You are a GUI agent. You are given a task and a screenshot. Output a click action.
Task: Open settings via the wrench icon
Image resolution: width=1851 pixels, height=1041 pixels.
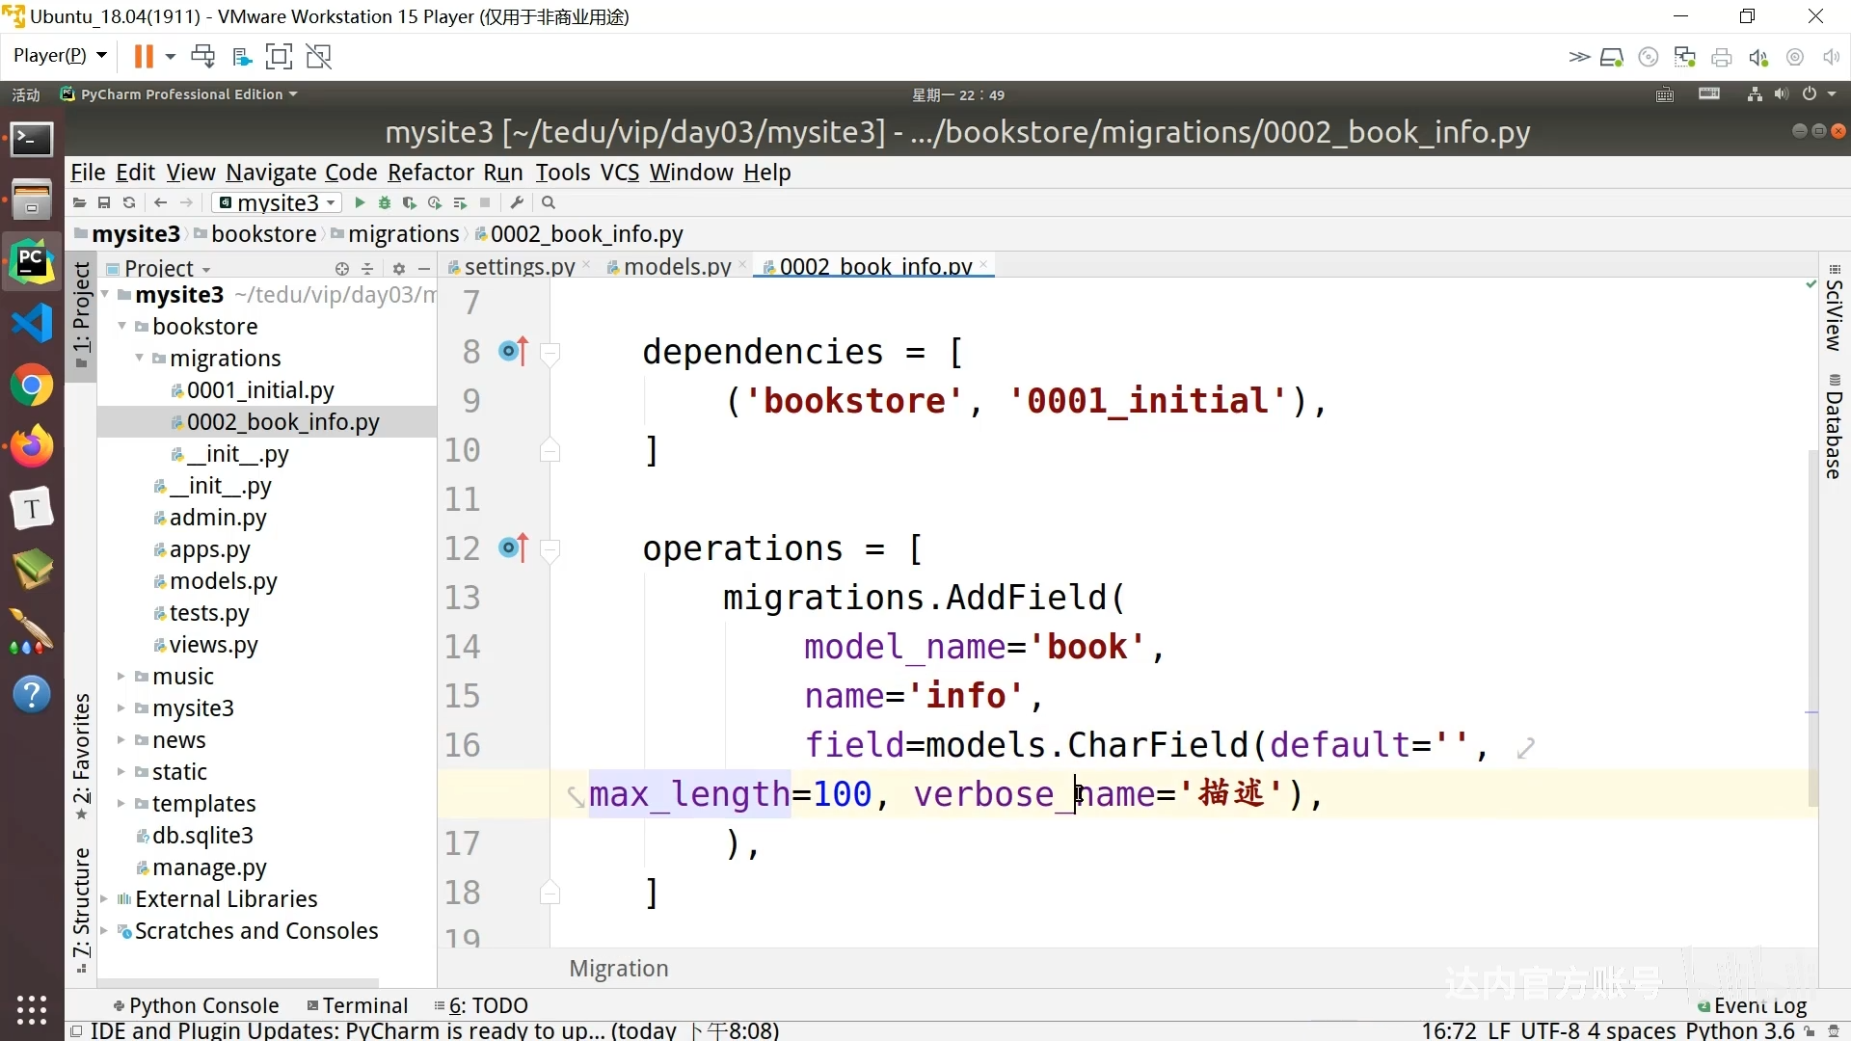tap(518, 202)
